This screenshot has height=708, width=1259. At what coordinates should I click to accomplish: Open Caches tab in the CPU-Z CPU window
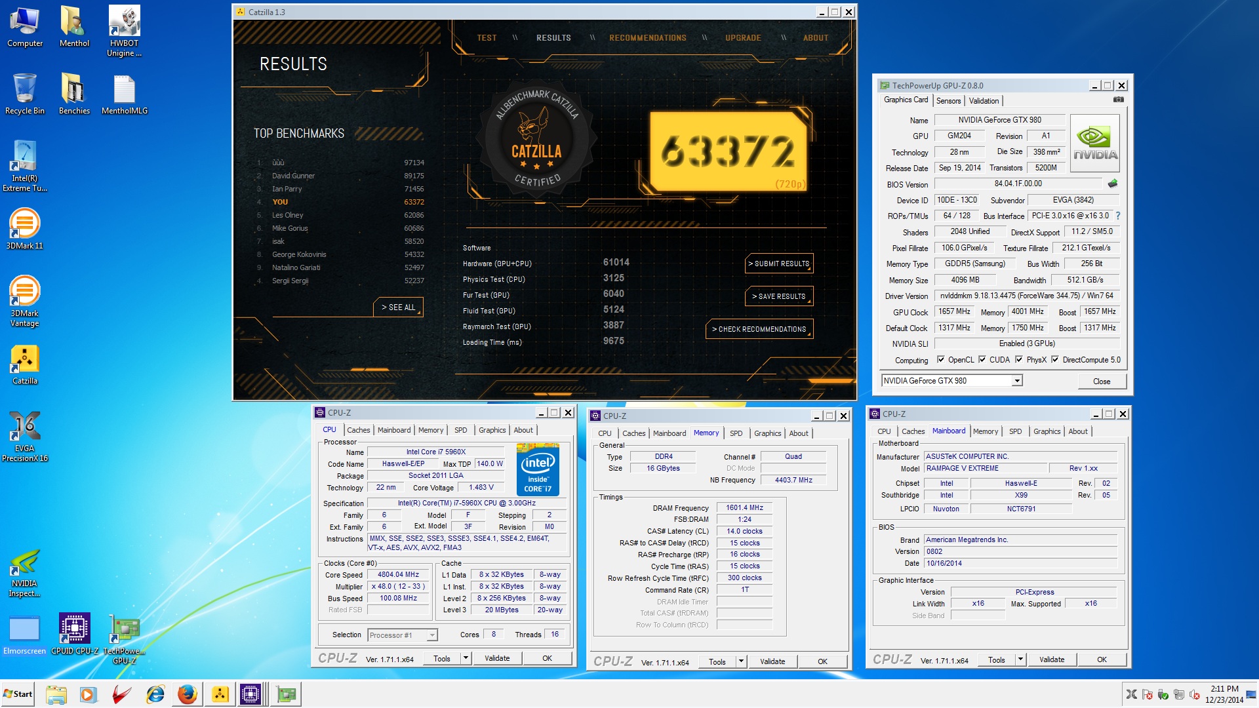(359, 430)
